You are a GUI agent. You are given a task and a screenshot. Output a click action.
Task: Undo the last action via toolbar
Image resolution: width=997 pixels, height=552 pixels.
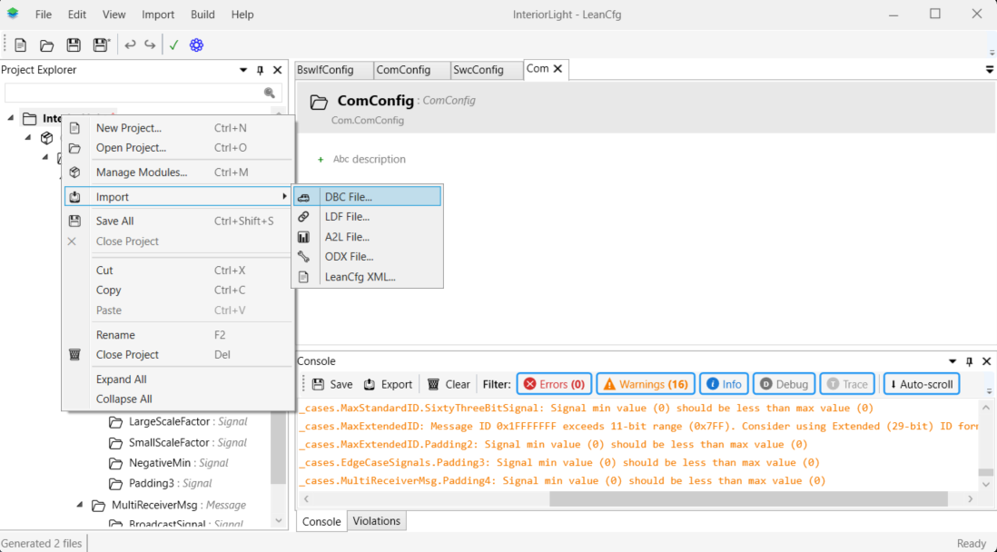(130, 45)
